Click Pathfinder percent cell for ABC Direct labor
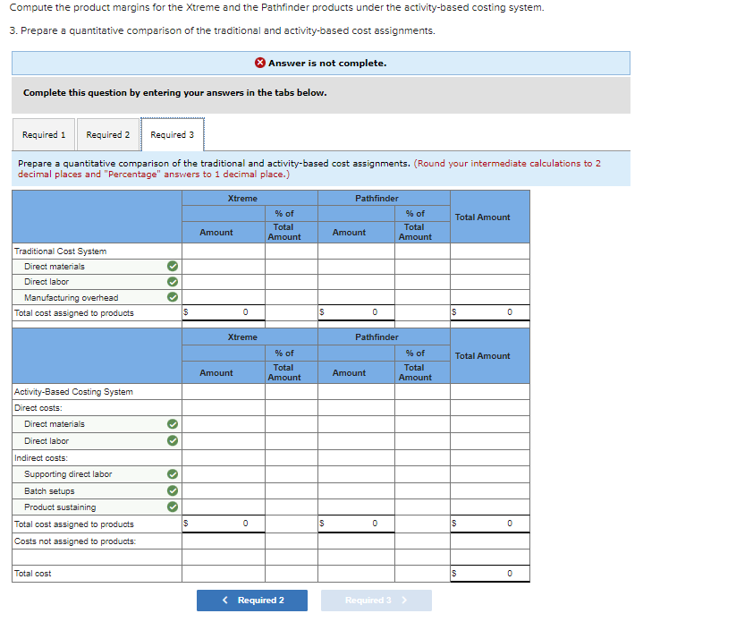753x639 pixels. coord(423,441)
